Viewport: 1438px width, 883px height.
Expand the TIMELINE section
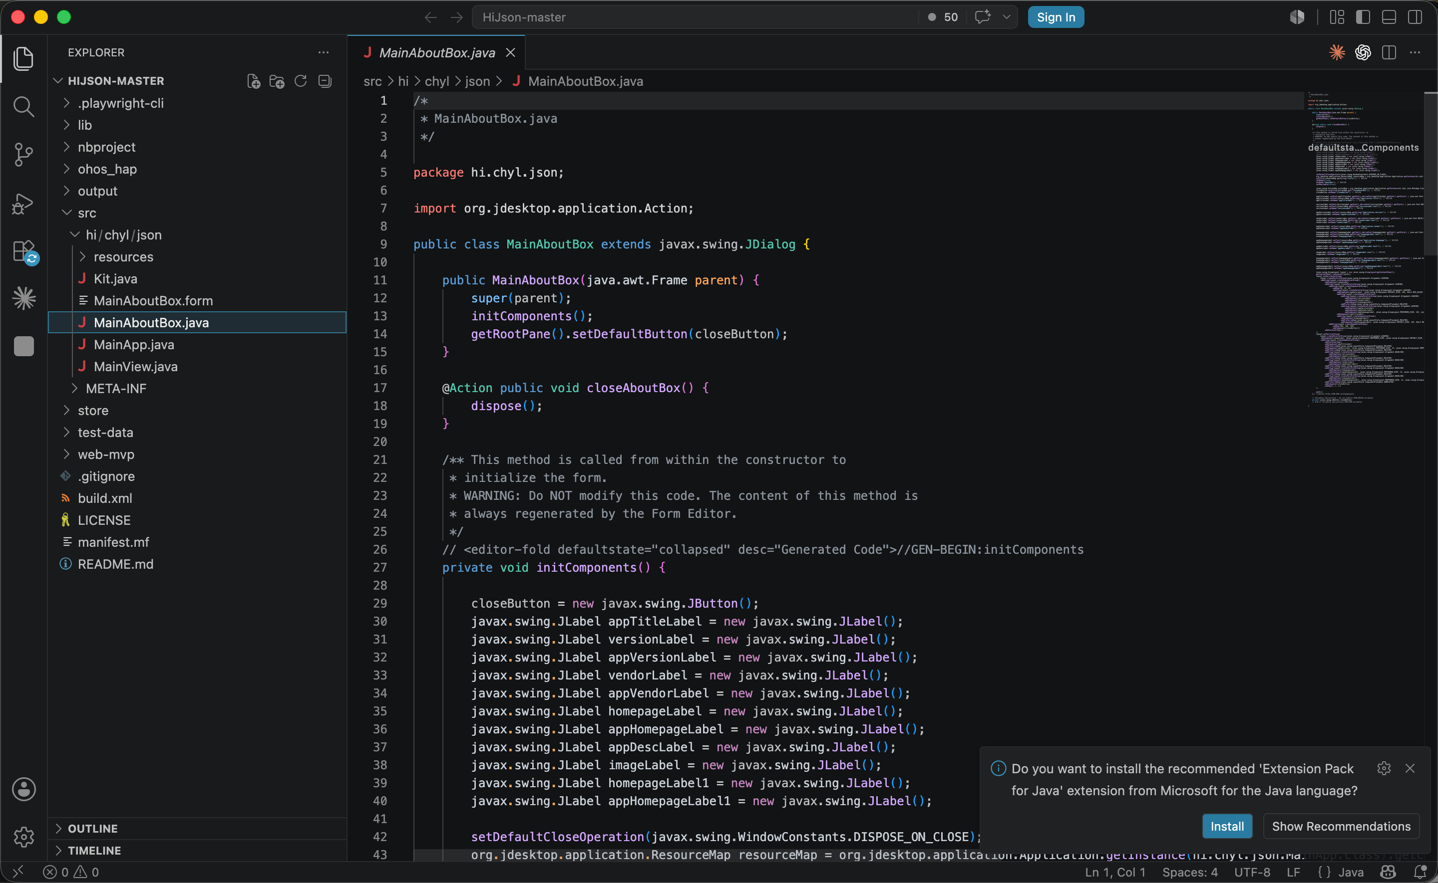(x=197, y=850)
